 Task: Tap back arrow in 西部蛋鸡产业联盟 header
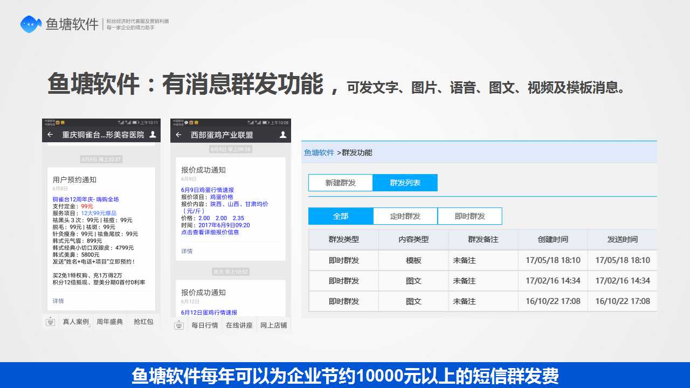(178, 135)
